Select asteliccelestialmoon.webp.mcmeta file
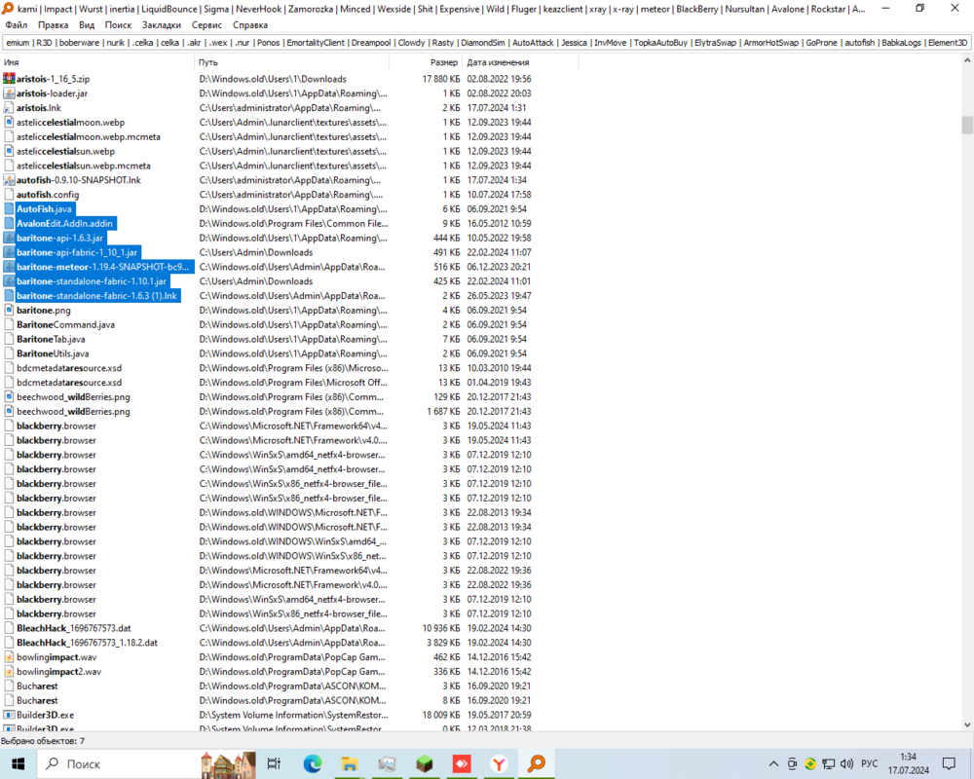974x779 pixels. (89, 136)
